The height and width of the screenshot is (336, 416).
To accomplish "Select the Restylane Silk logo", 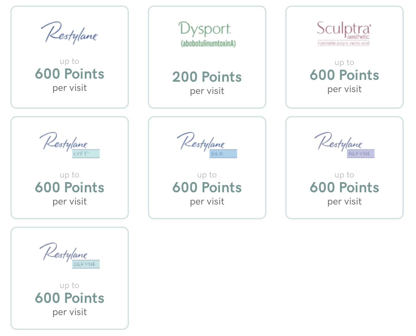I will [x=207, y=145].
